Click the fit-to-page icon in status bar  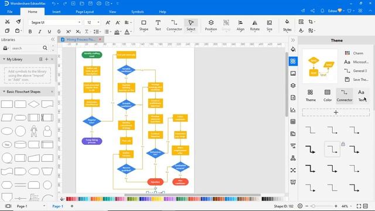[359, 206]
